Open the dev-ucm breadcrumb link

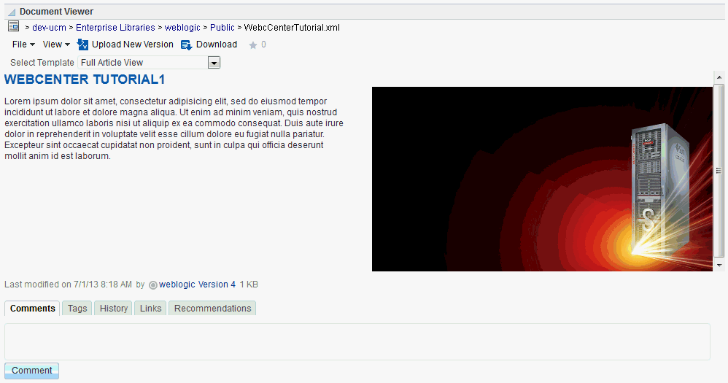pyautogui.click(x=49, y=28)
